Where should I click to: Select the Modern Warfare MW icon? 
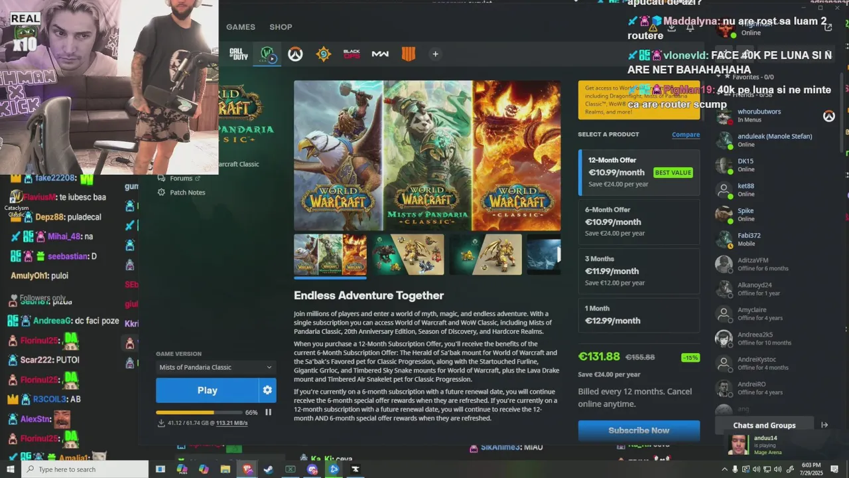[380, 54]
